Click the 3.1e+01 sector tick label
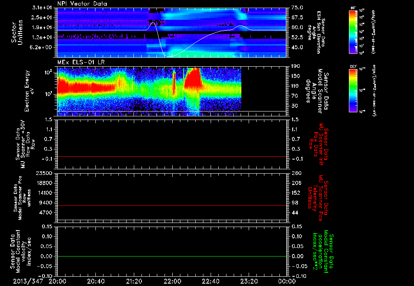Viewport: 414px width, 286px height. point(42,8)
